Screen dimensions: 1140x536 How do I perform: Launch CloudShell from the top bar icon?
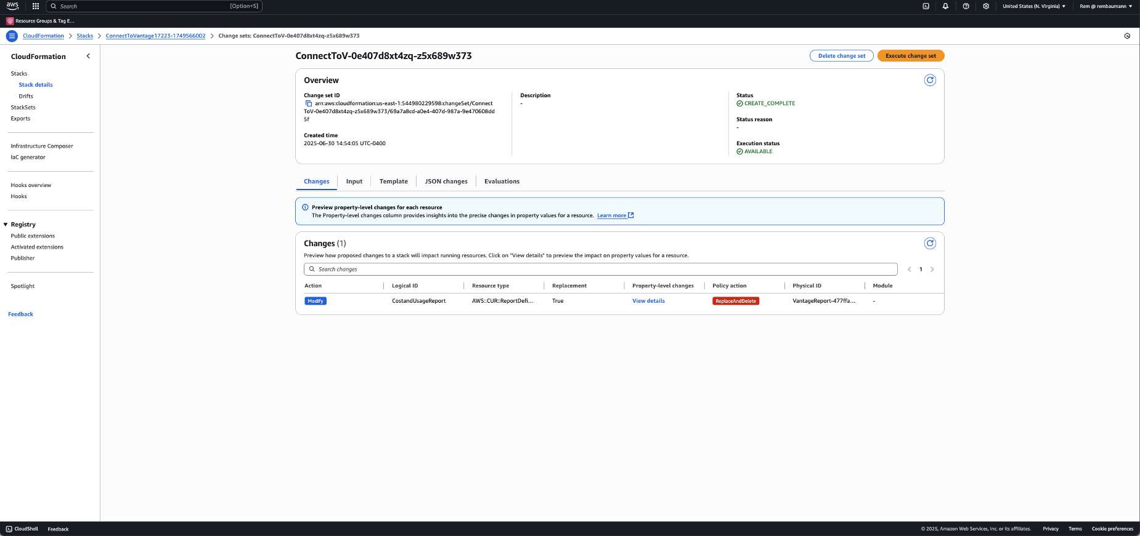tap(926, 6)
